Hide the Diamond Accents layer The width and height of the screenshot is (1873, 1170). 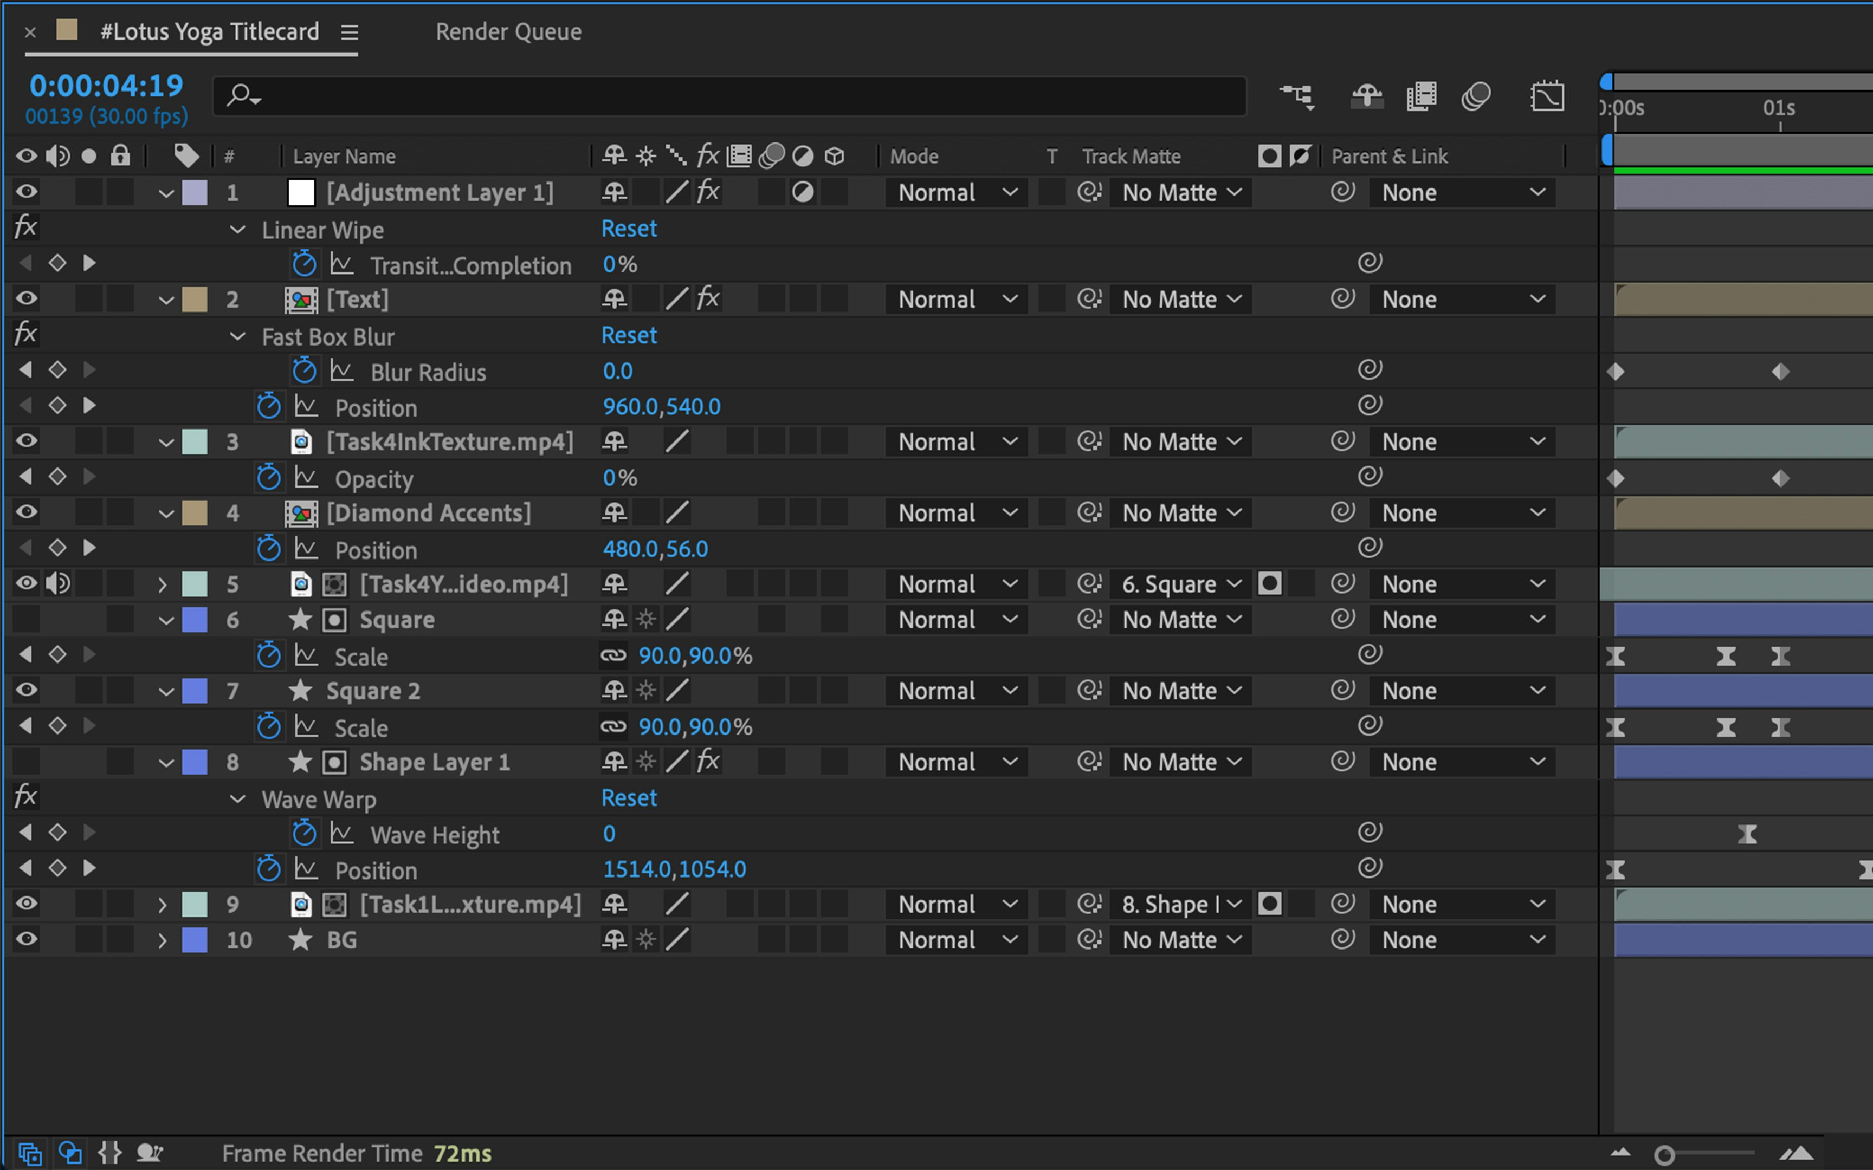tap(27, 512)
